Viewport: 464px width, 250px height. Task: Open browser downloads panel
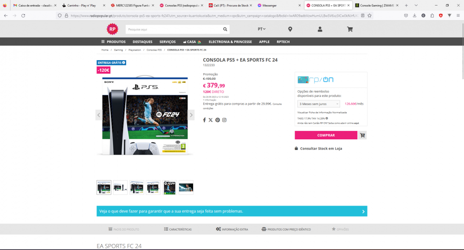coord(414,16)
